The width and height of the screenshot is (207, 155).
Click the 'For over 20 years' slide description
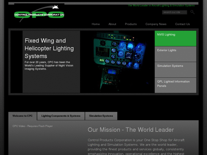pos(49,66)
